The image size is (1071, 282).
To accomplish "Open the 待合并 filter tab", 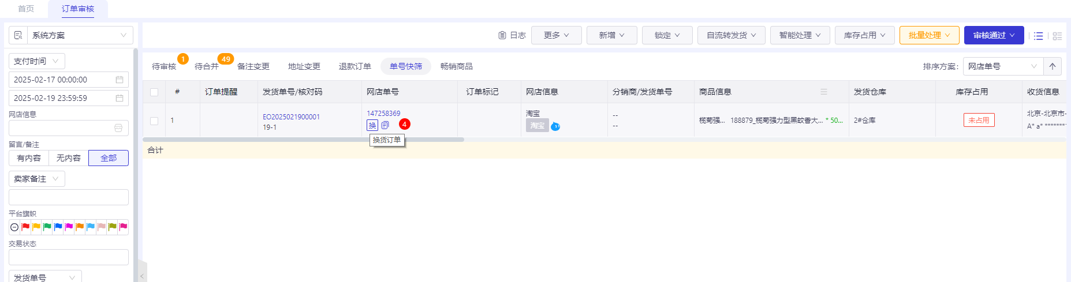I will [207, 66].
